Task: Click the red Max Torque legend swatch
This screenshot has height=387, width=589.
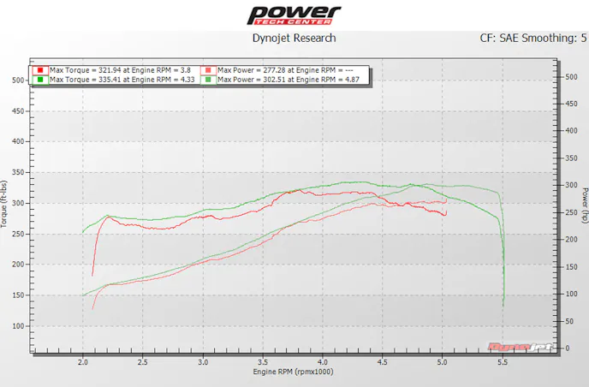Action: (x=39, y=70)
